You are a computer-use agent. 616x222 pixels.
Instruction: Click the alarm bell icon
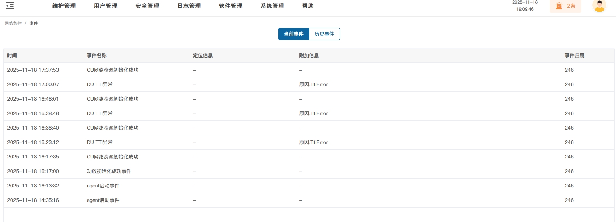pyautogui.click(x=559, y=6)
